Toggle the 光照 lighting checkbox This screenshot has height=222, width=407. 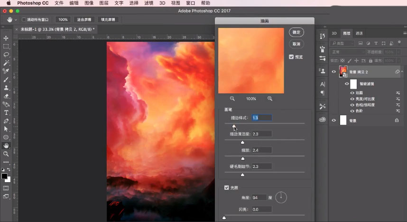[227, 187]
